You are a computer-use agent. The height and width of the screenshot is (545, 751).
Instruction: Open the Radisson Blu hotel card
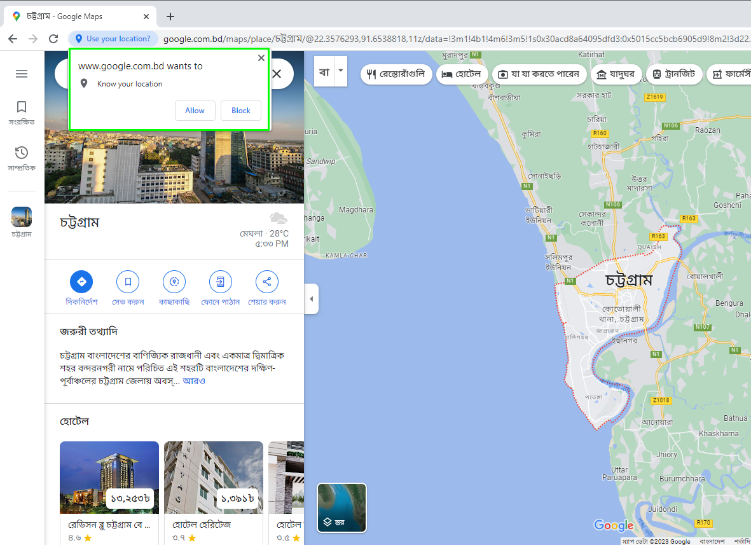109,493
